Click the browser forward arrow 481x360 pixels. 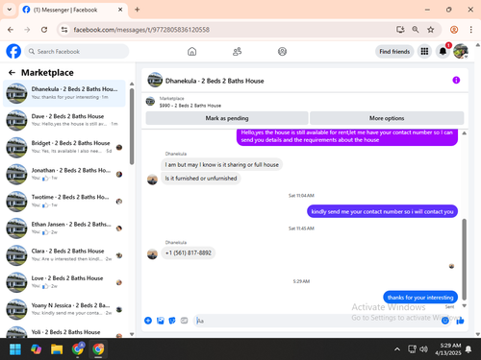pyautogui.click(x=27, y=30)
